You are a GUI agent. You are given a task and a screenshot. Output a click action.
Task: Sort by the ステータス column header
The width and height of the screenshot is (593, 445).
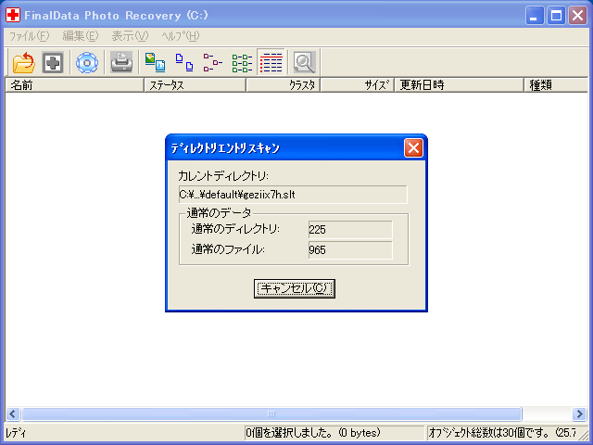(x=196, y=85)
